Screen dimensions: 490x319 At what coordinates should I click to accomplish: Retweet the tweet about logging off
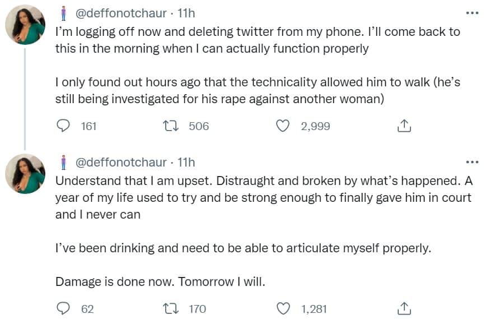171,126
